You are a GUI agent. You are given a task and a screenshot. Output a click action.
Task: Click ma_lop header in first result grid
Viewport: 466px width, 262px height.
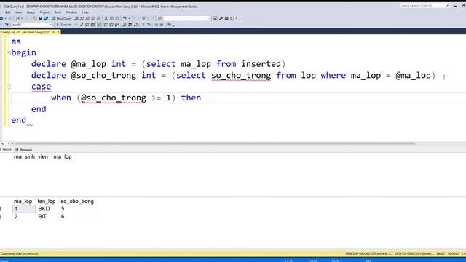[x=63, y=157]
